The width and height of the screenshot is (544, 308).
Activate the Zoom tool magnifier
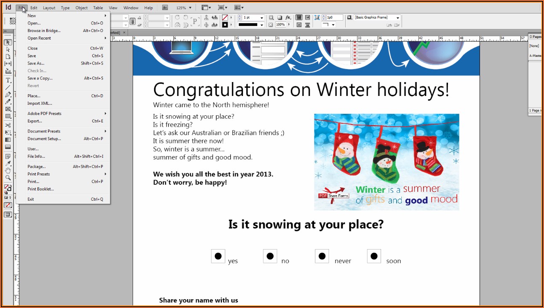click(x=8, y=178)
